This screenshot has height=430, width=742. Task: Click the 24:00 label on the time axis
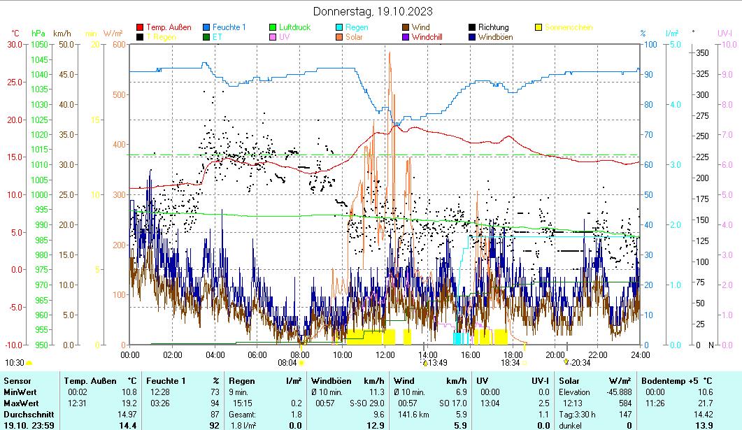641,354
